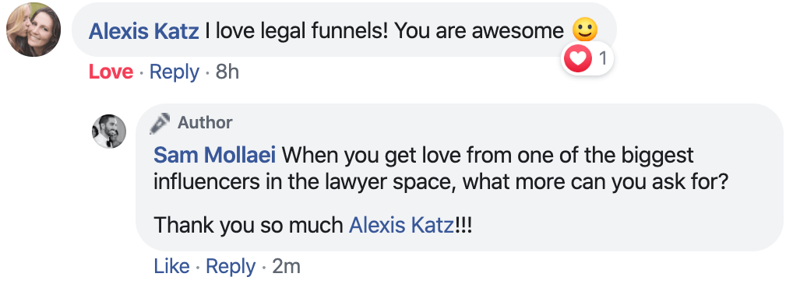Viewport: 793px width, 284px height.
Task: Click the Author badge icon
Action: 160,123
